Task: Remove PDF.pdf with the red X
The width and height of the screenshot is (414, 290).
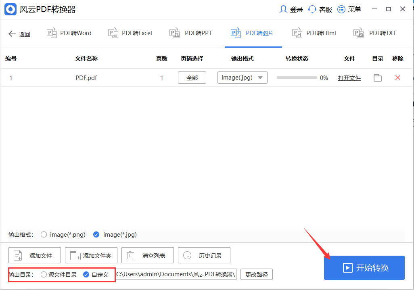Action: (397, 78)
